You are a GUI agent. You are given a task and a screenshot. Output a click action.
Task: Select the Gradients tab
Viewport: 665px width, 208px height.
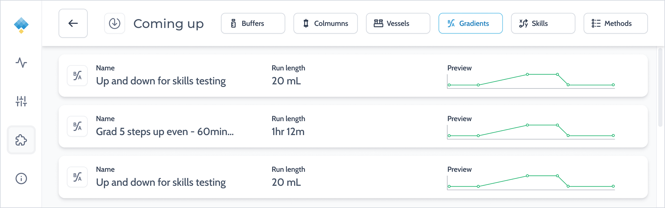(x=470, y=23)
